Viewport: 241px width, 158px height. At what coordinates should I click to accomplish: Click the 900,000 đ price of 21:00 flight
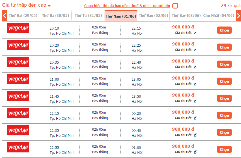pyautogui.click(x=183, y=78)
